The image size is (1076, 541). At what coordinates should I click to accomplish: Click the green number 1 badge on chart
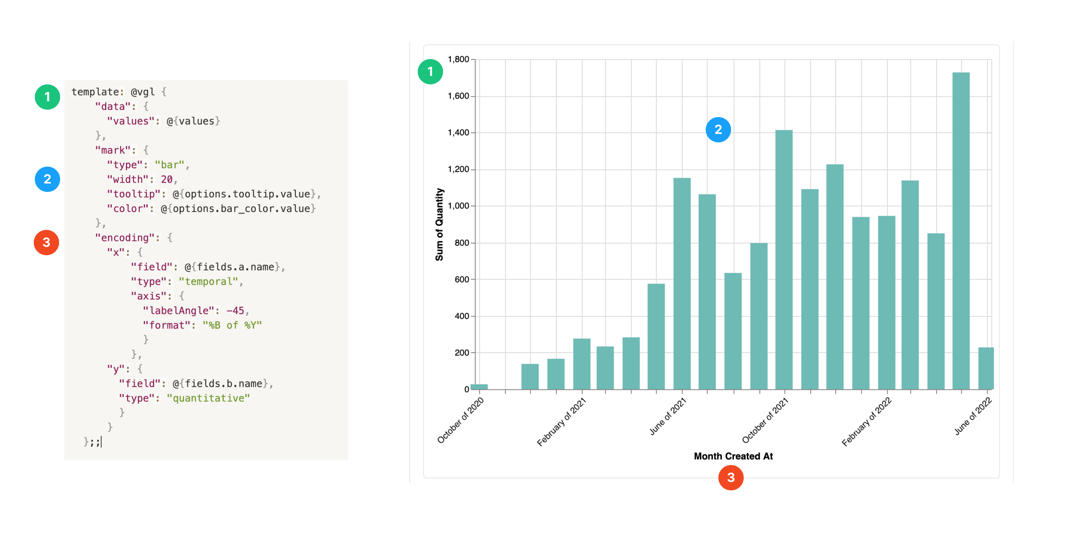[x=430, y=72]
